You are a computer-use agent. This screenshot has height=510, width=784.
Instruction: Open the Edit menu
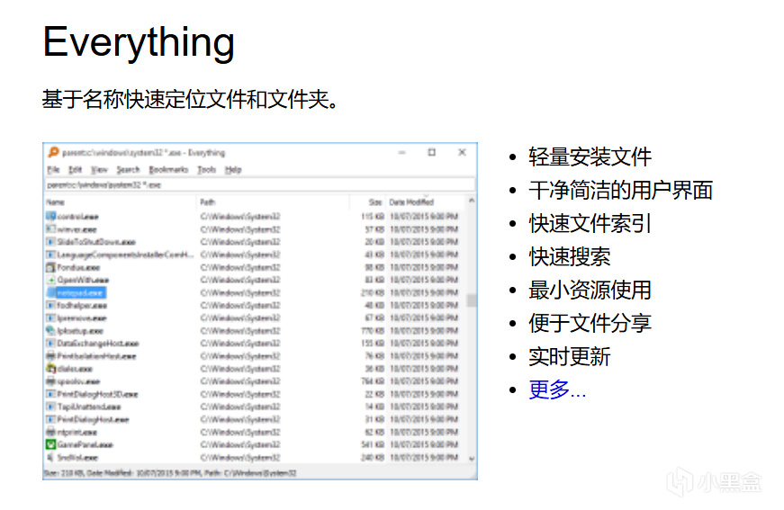(75, 170)
